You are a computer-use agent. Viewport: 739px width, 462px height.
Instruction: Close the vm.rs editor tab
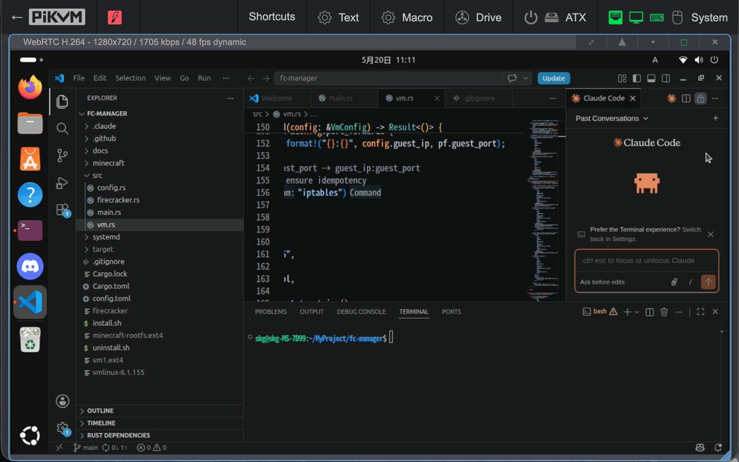(437, 98)
